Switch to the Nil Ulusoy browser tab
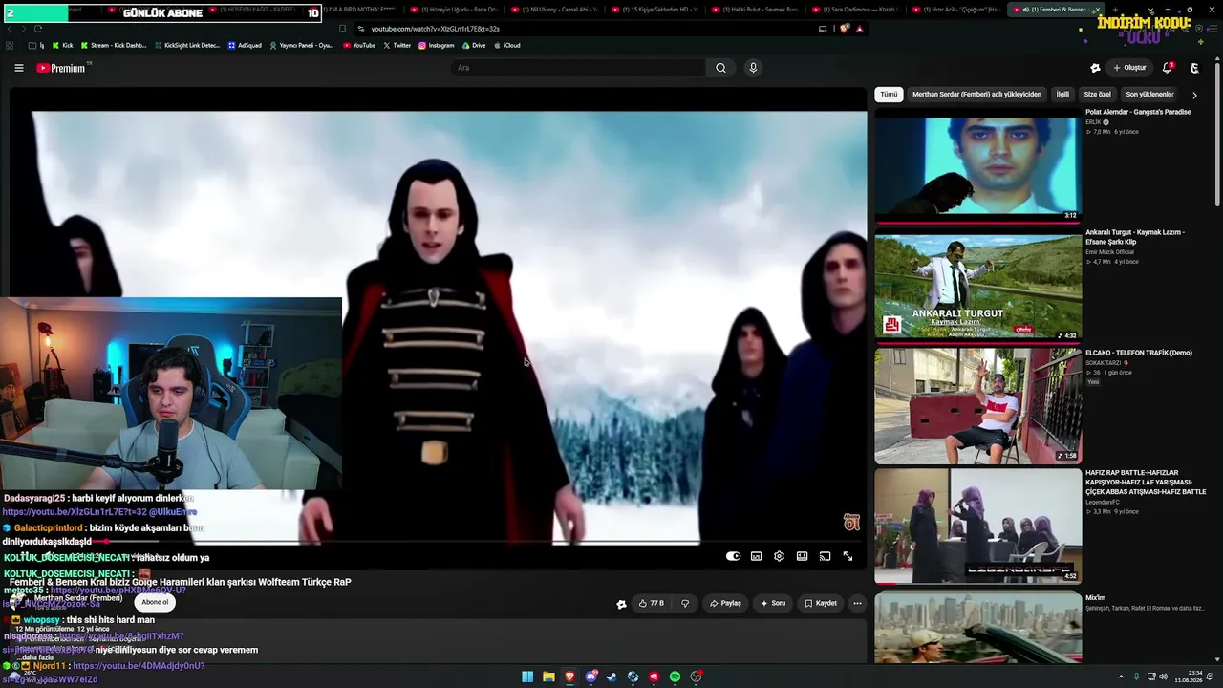The width and height of the screenshot is (1223, 688). tap(555, 10)
